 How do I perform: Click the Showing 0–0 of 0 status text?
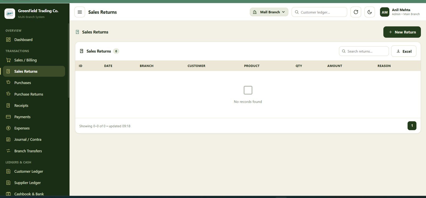[105, 126]
